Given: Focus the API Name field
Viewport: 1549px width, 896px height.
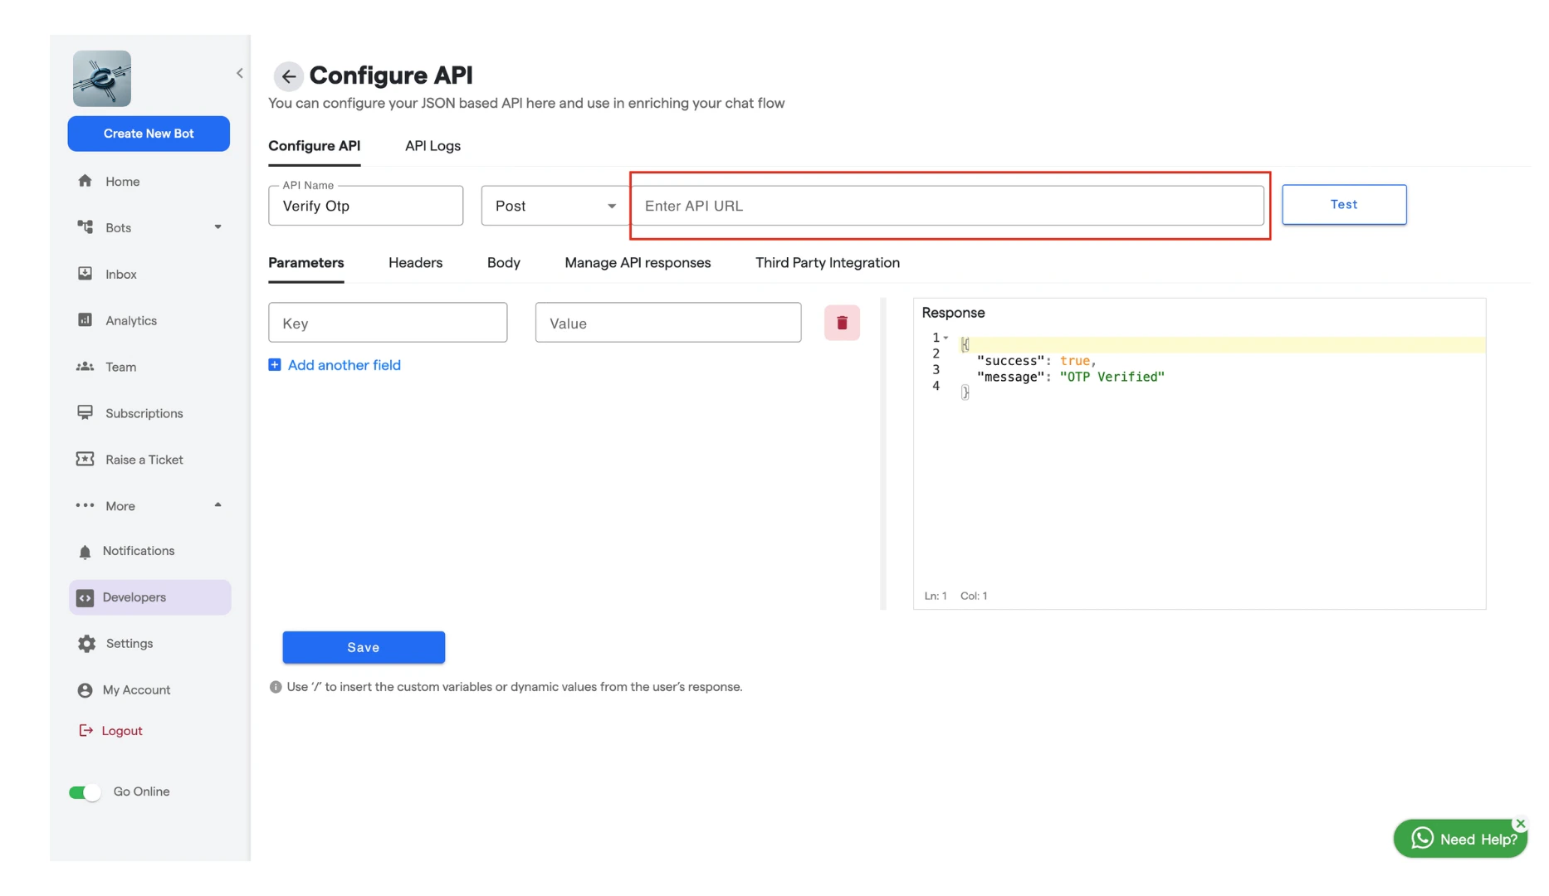Looking at the screenshot, I should coord(365,206).
